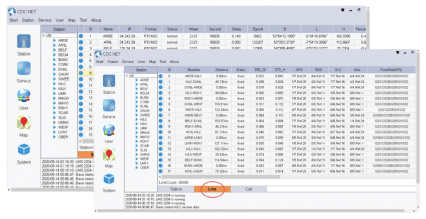Screen dimensions: 426x219
Task: Expand the UMNA station node in front tree
Action: [x=137, y=154]
